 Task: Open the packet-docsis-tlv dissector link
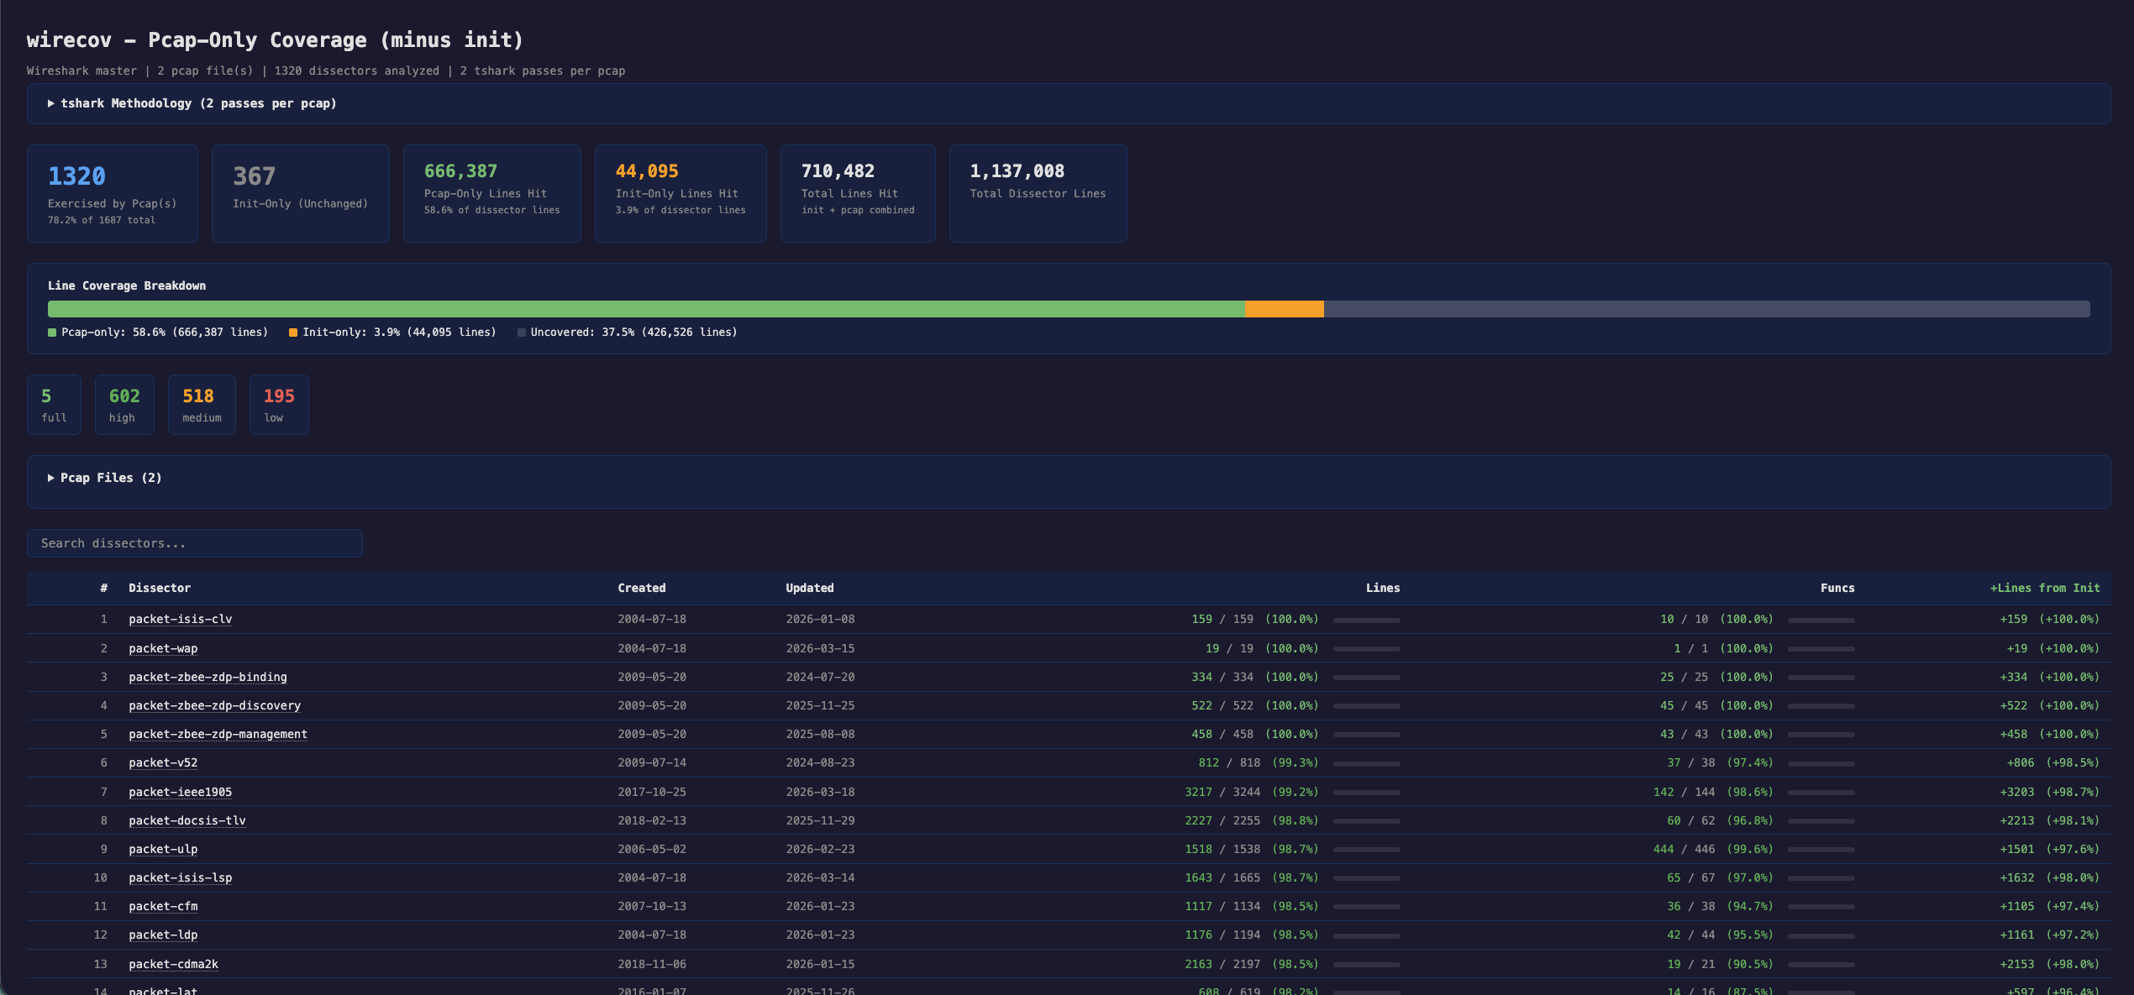pos(187,820)
